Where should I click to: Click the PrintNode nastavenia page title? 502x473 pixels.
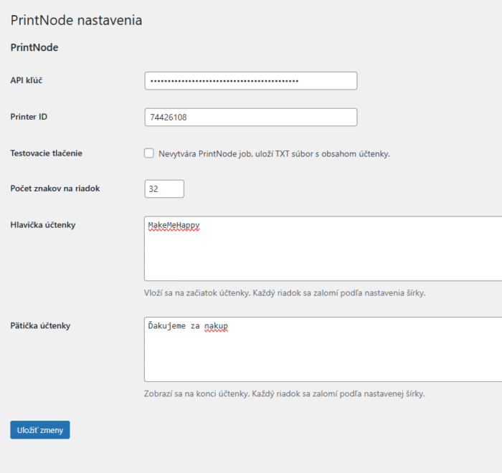click(76, 20)
